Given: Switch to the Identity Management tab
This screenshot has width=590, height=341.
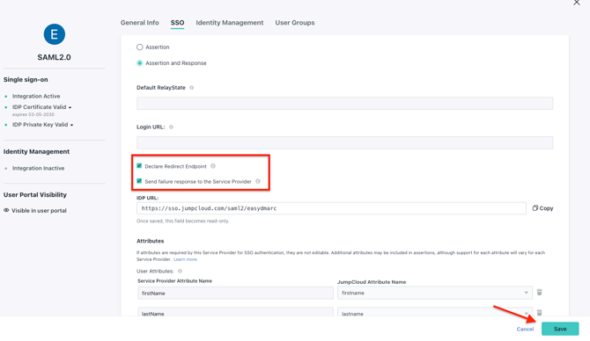Looking at the screenshot, I should point(230,23).
